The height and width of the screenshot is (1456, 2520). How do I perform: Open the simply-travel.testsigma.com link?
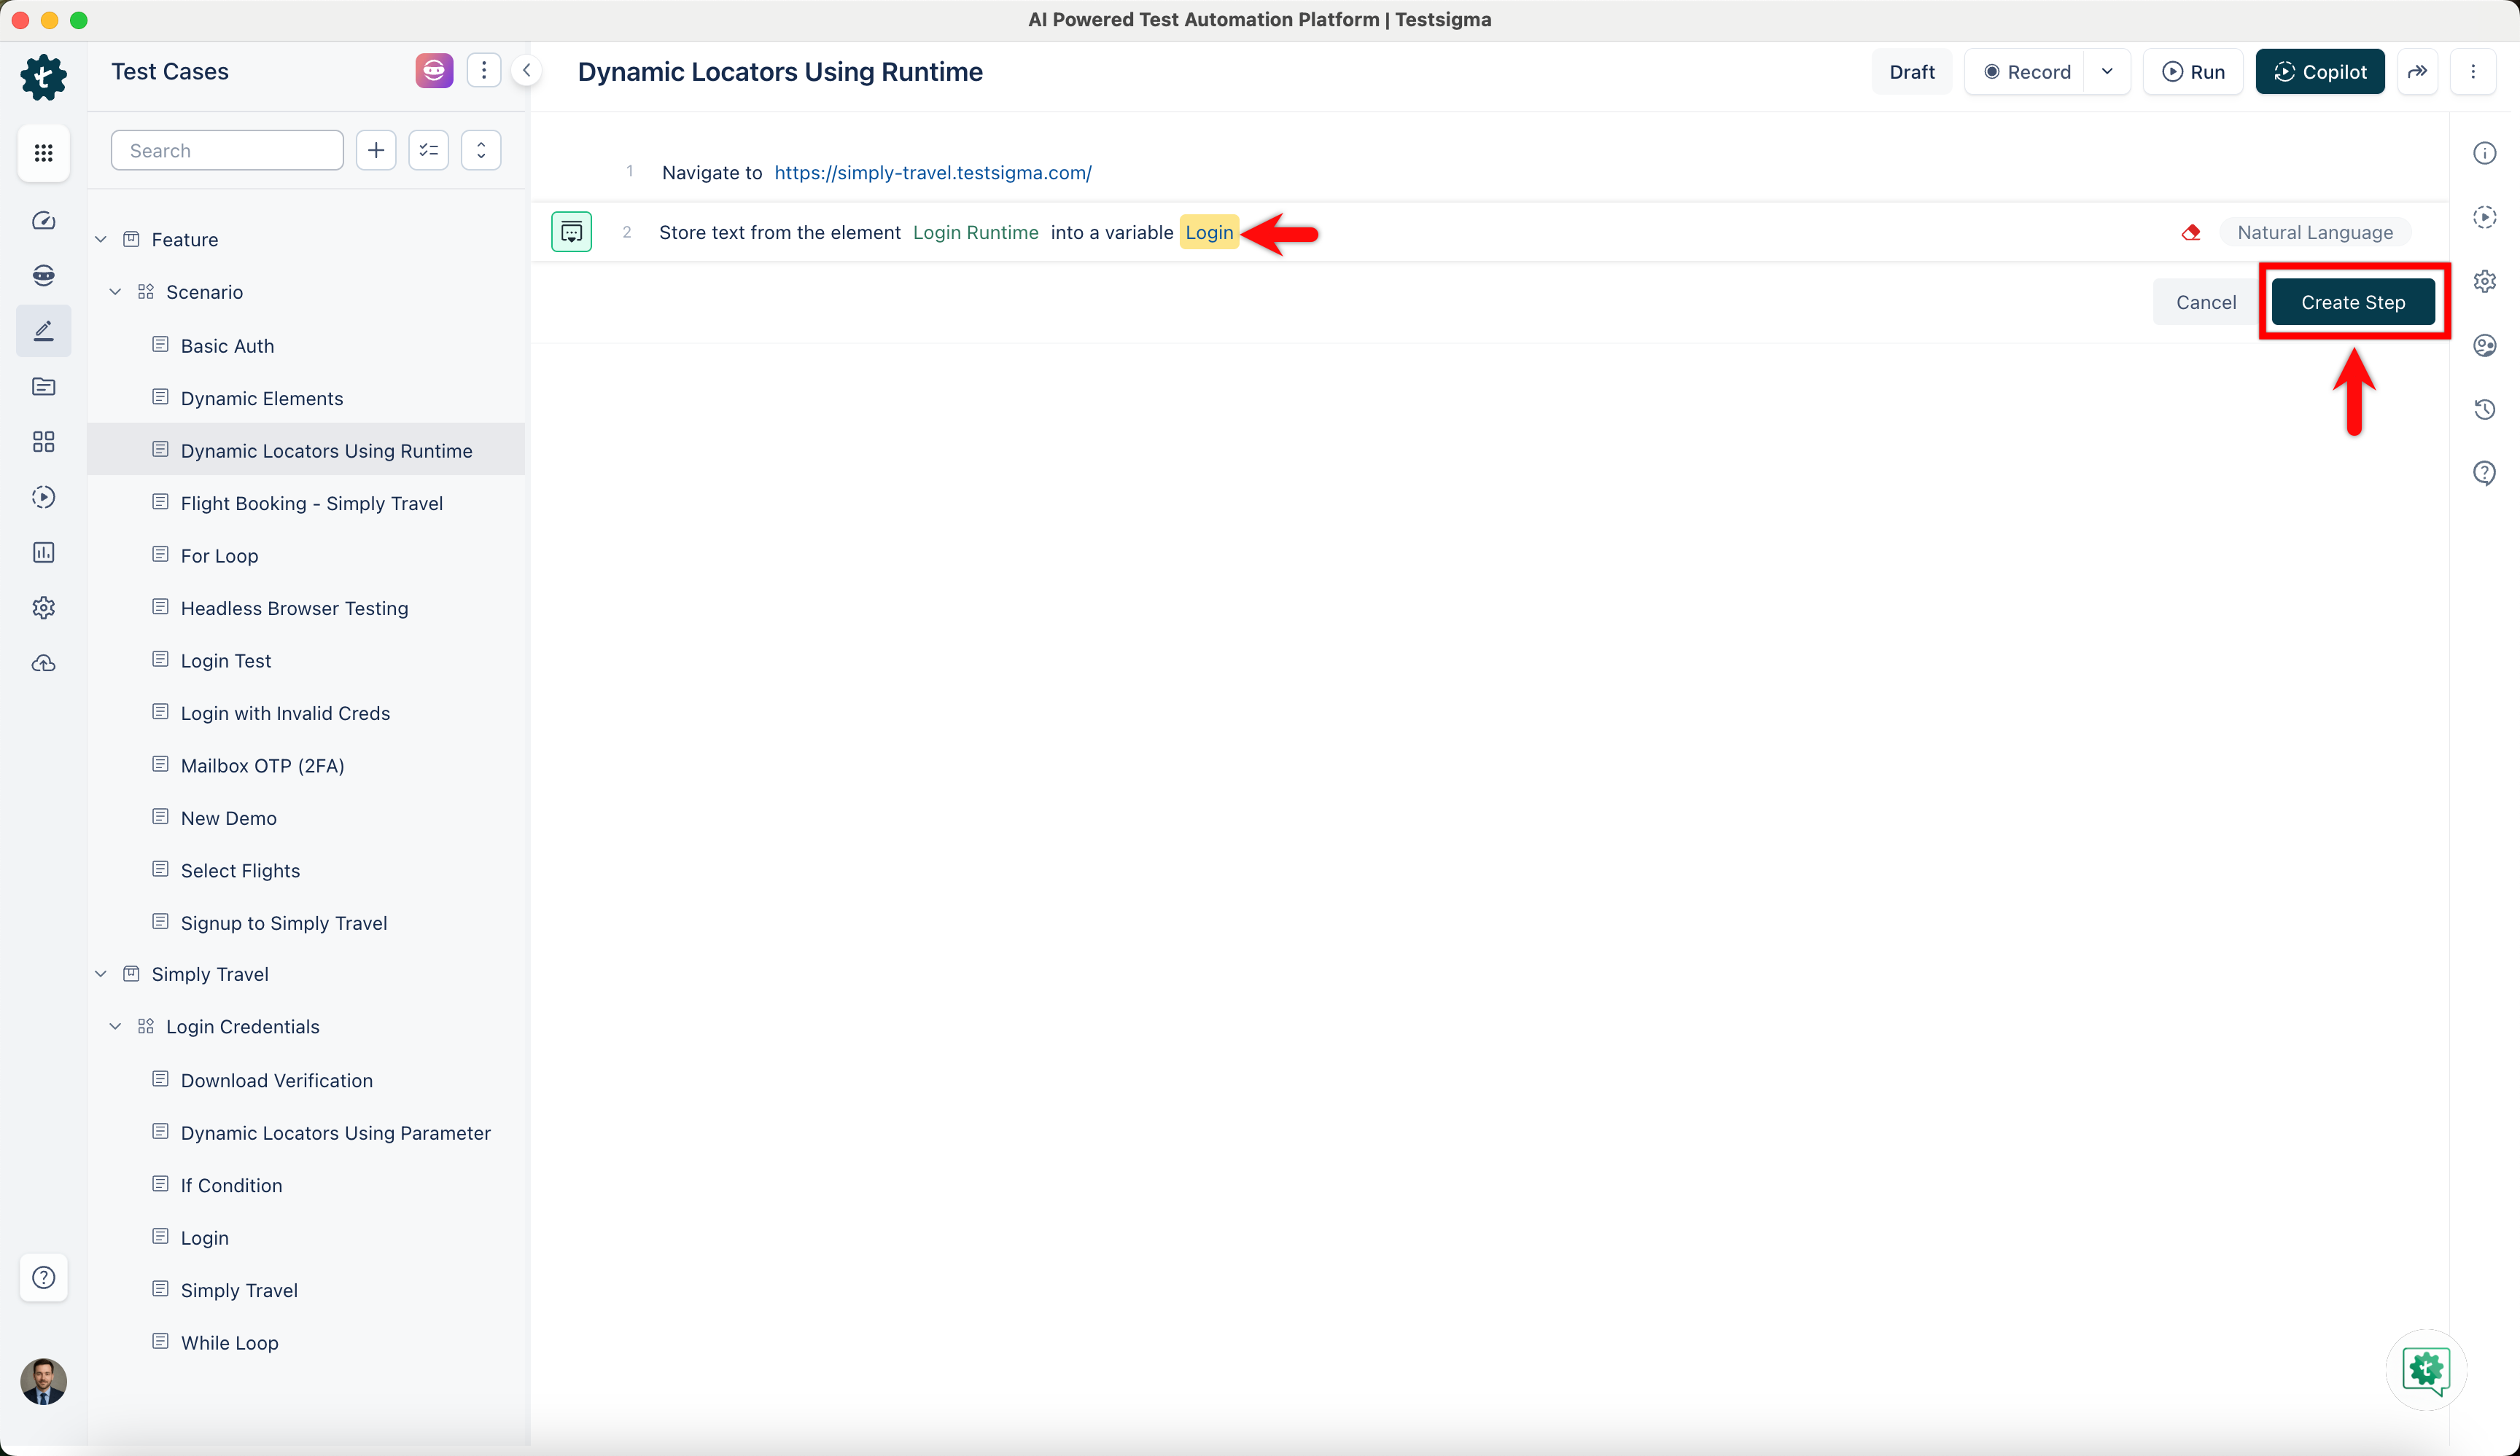pos(932,172)
